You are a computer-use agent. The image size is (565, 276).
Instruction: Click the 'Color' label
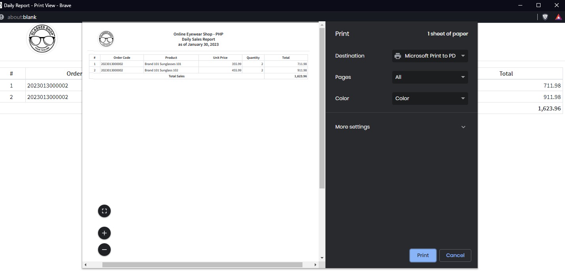tap(342, 99)
